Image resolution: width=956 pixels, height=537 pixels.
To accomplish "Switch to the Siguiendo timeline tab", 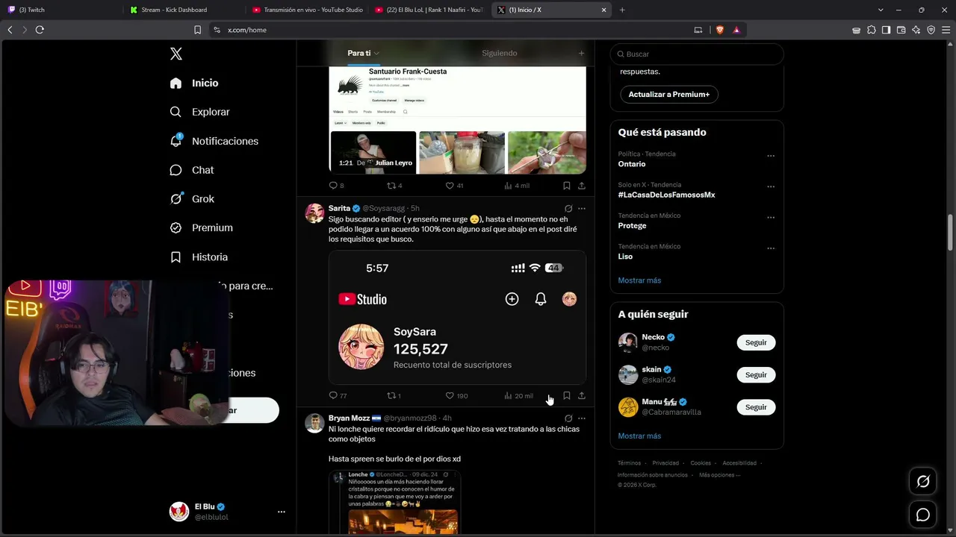I will click(500, 53).
